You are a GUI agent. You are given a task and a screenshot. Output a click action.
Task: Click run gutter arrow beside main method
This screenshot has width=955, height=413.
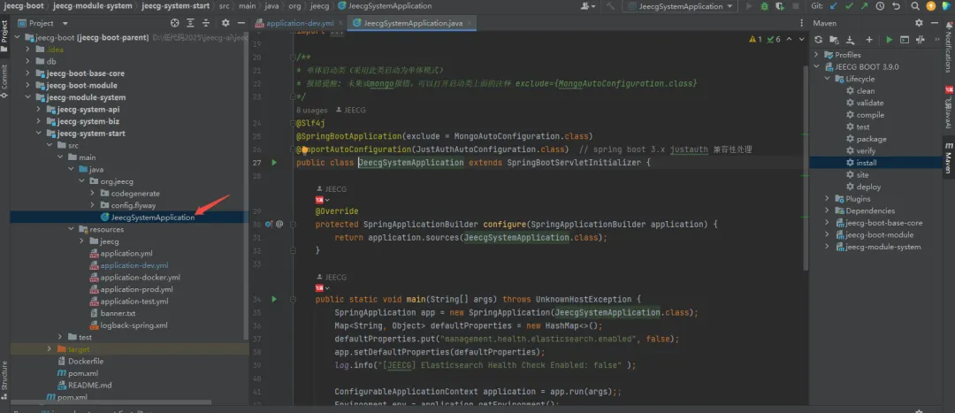coord(274,300)
